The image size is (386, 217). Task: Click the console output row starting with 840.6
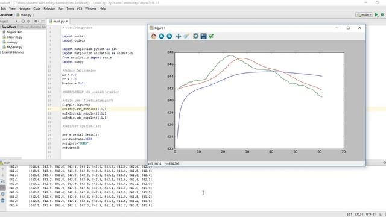coord(80,205)
